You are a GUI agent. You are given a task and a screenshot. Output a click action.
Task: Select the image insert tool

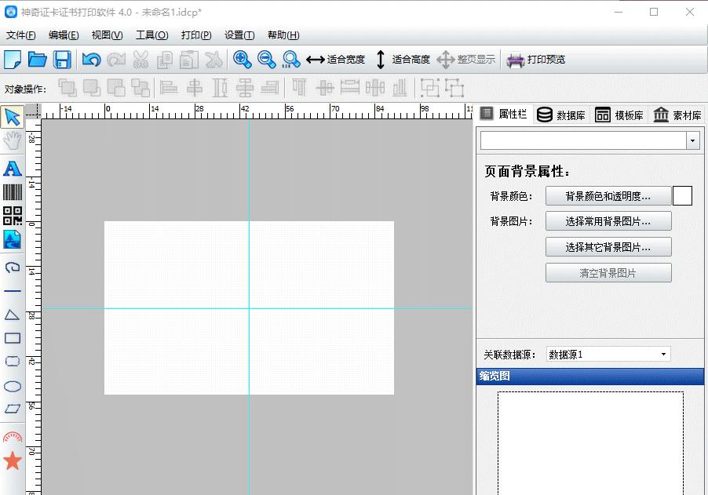(13, 239)
